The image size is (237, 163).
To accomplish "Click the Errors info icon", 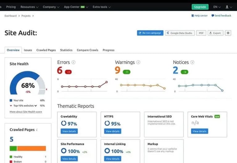I will point(73,62).
